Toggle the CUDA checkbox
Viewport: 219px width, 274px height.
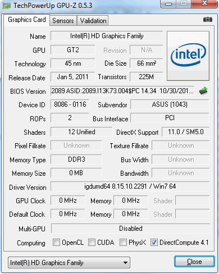pos(92,243)
